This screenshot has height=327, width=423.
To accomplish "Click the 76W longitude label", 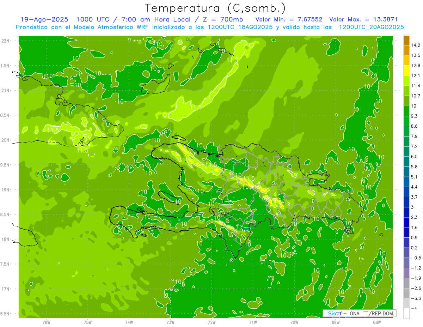I will pyautogui.click(x=46, y=322).
